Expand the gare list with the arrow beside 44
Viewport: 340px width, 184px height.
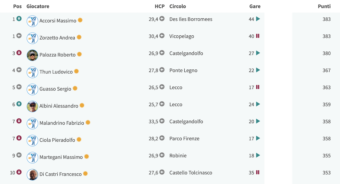258,19
